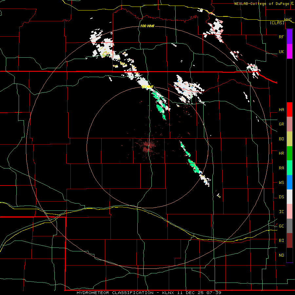295x295 pixels.
Task: Click the 'GR' legend label
Action: (x=281, y=124)
